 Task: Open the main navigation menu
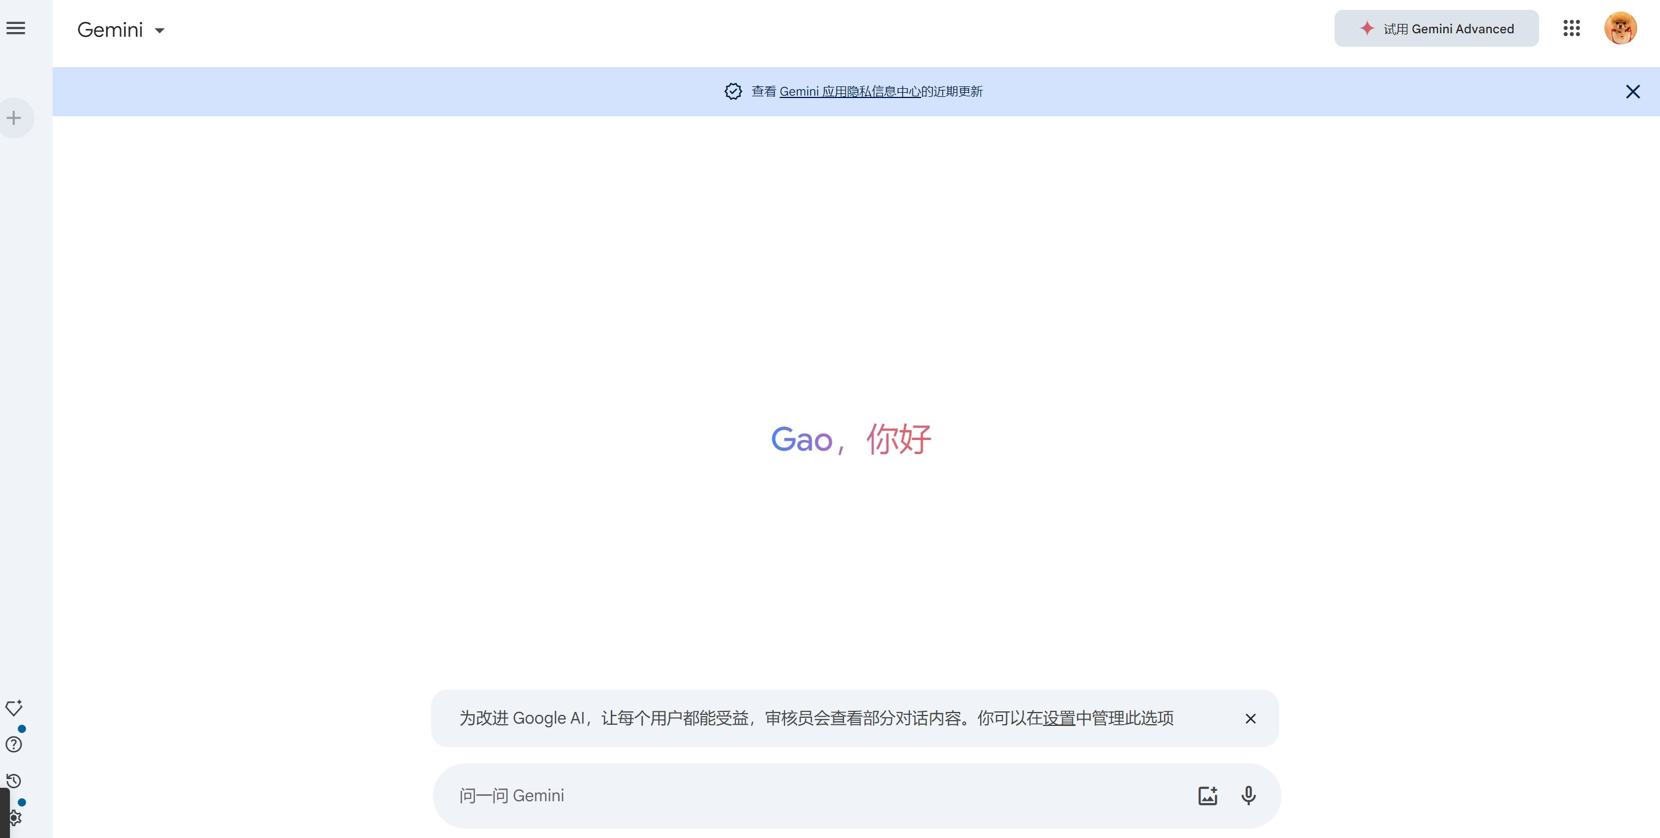15,27
